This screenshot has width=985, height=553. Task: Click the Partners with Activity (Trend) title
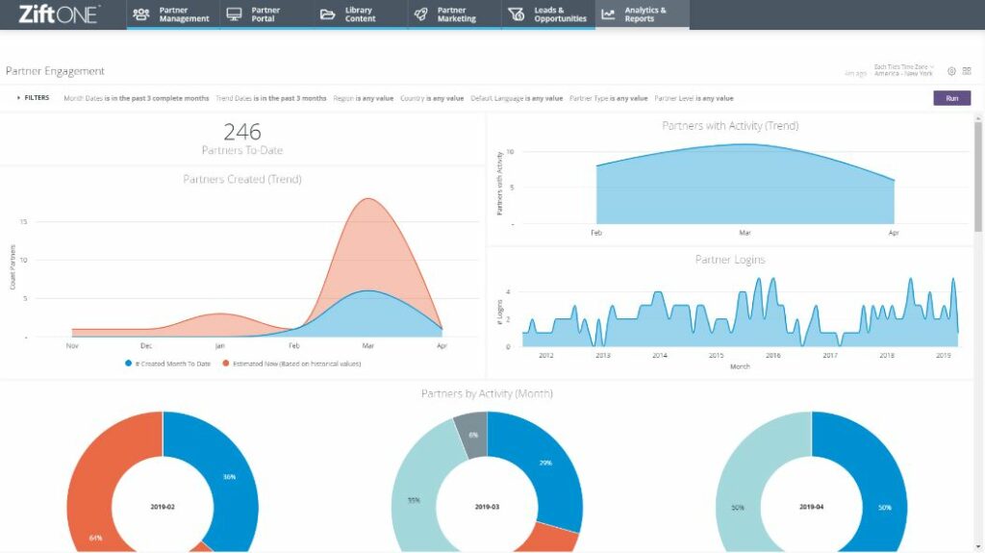pyautogui.click(x=730, y=126)
